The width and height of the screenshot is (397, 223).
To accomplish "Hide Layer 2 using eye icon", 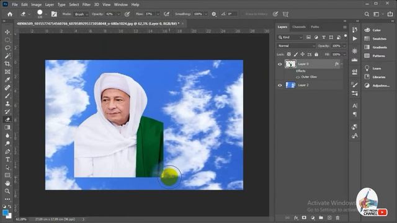I will (280, 85).
